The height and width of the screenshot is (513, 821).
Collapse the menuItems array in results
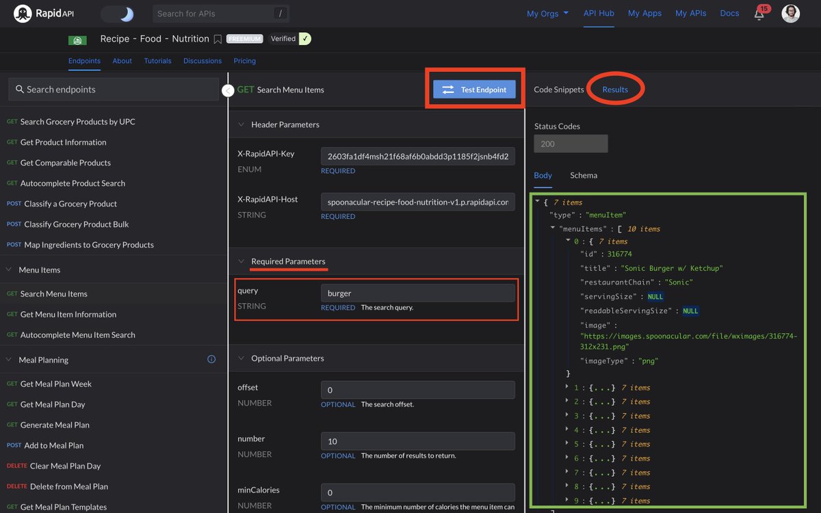point(553,228)
